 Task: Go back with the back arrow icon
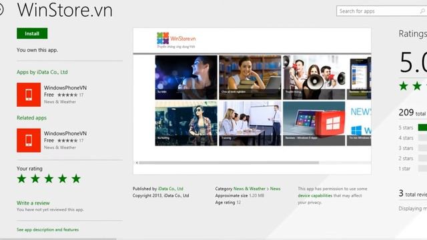(1, 10)
